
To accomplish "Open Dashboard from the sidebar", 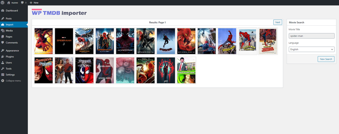I will (x=12, y=11).
